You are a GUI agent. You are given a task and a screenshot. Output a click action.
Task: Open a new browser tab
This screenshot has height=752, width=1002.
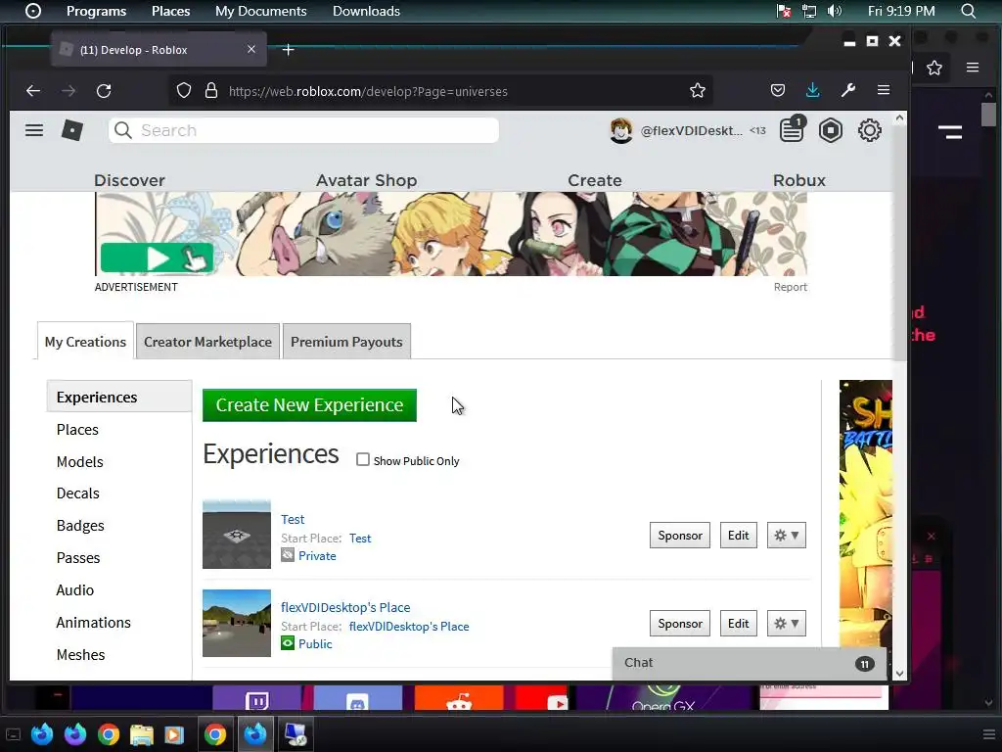pyautogui.click(x=289, y=49)
